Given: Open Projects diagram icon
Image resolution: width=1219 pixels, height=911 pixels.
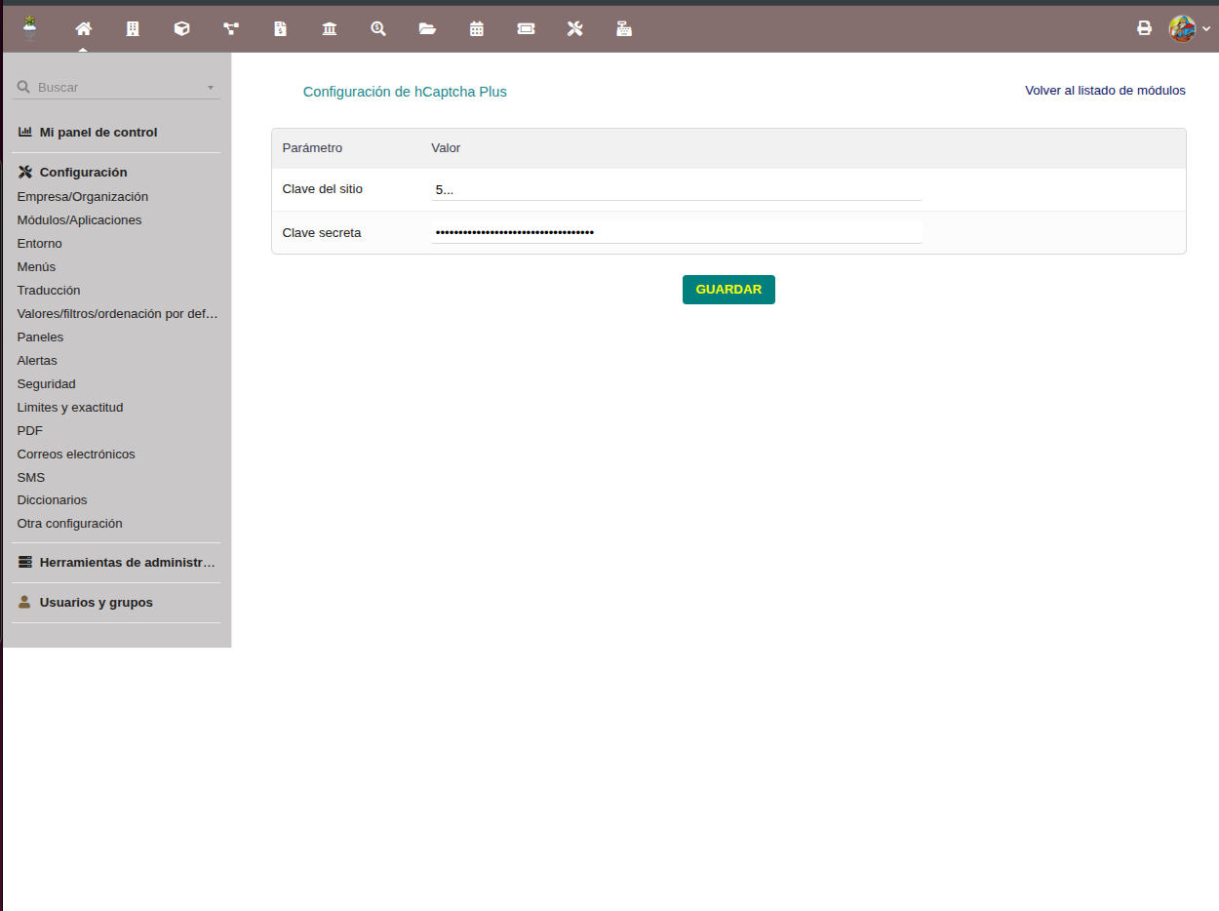Looking at the screenshot, I should click(231, 28).
